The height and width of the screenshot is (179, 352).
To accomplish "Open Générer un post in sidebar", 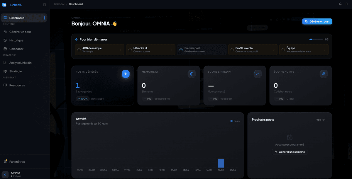I will (x=24, y=32).
